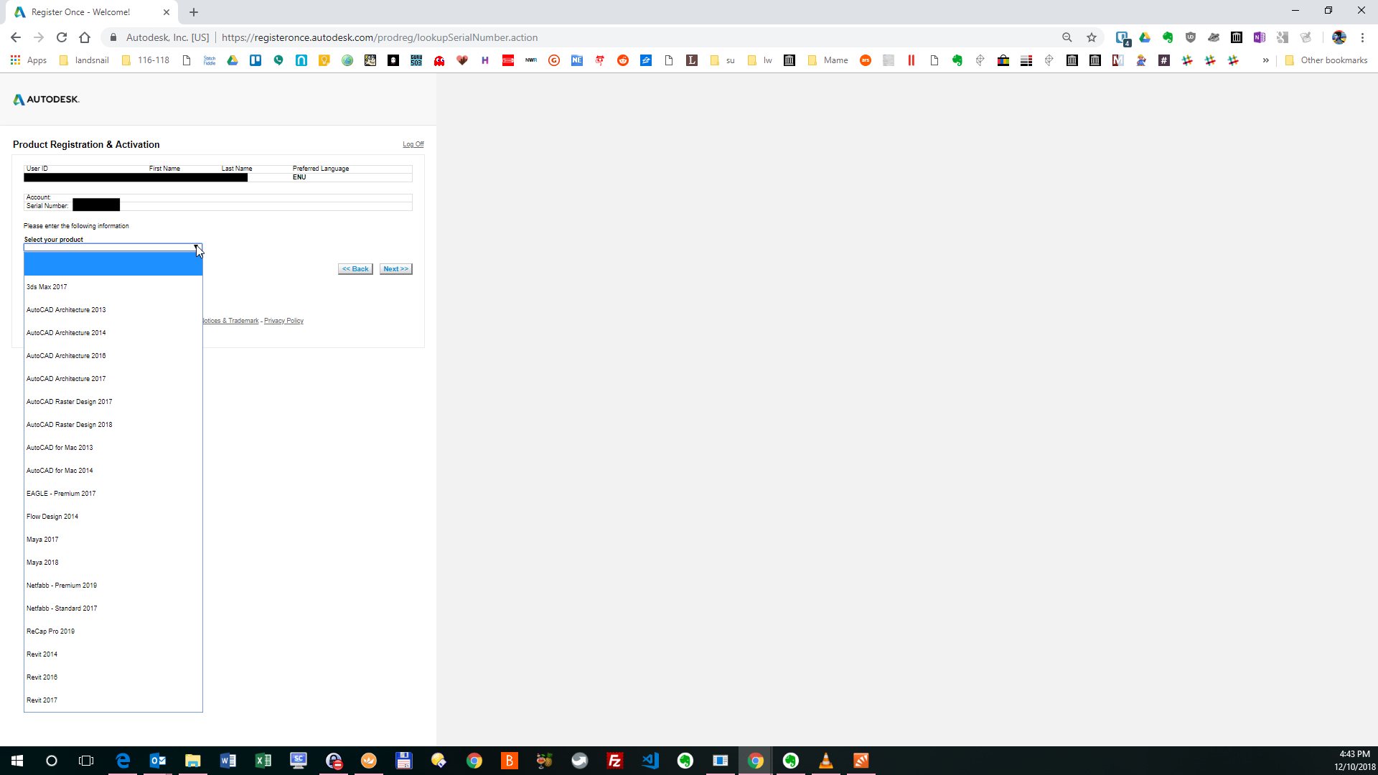Choose AutoCAD Architecture 2014 option
Screen dimensions: 1378x775
coord(113,333)
